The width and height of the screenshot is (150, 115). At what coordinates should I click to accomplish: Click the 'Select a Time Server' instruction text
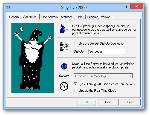coord(103,65)
